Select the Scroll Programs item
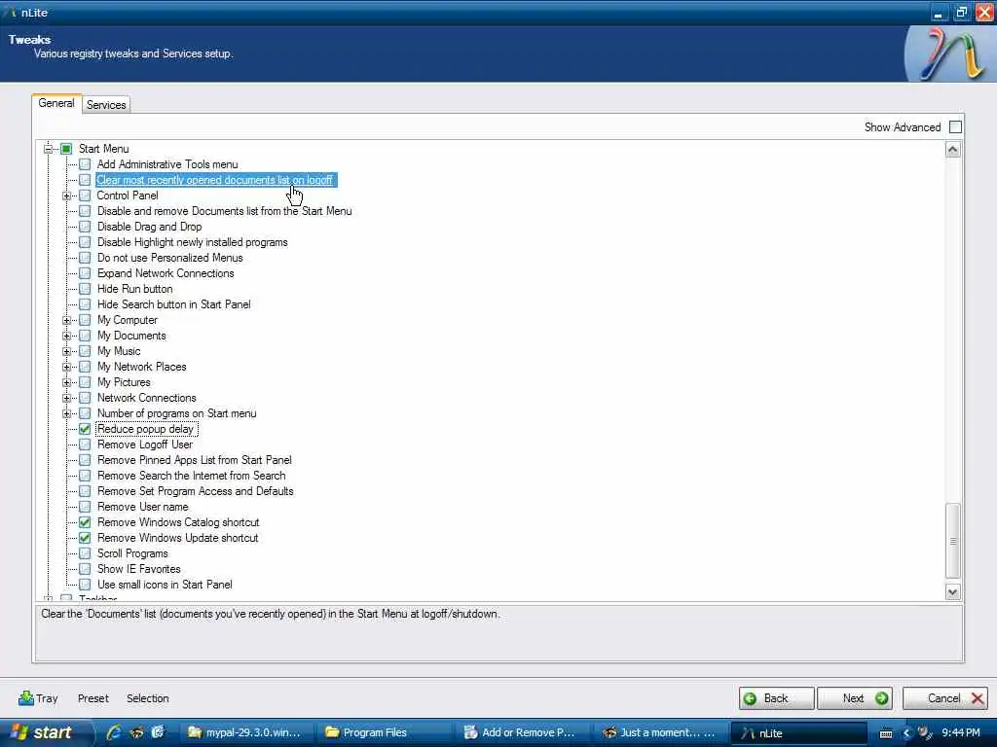The image size is (997, 747). click(132, 553)
